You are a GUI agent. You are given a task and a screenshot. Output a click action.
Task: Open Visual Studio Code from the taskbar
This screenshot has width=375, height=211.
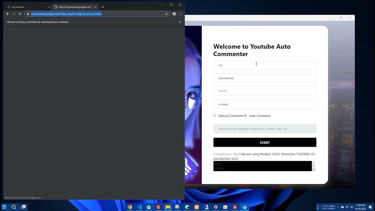coord(139,207)
